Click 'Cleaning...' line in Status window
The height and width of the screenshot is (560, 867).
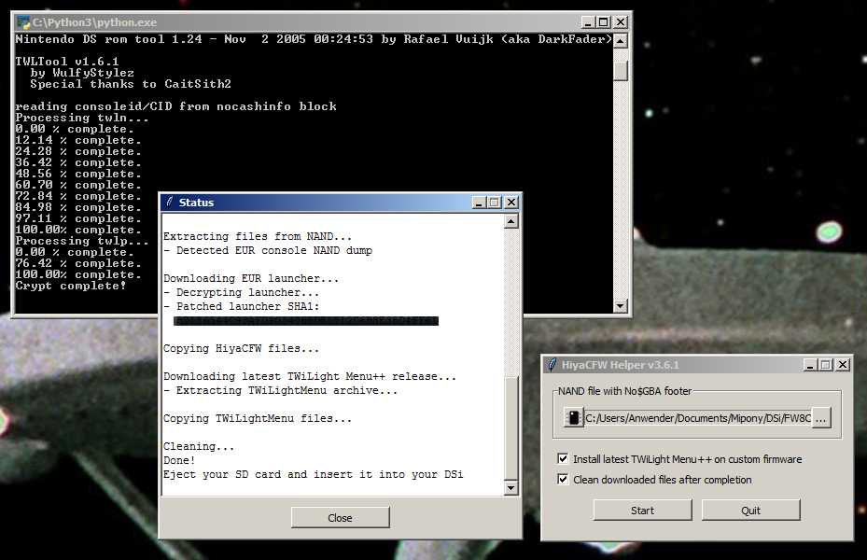[x=199, y=446]
